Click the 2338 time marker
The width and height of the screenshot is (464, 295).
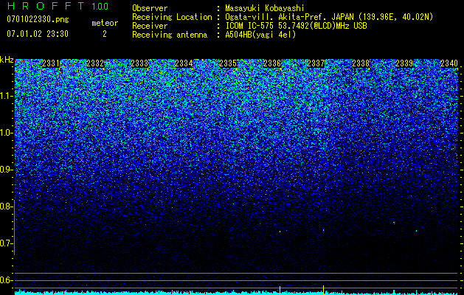[361, 63]
